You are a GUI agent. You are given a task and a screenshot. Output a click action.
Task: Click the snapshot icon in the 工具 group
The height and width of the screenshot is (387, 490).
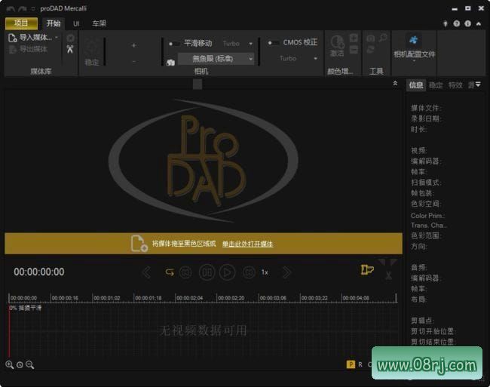click(371, 38)
